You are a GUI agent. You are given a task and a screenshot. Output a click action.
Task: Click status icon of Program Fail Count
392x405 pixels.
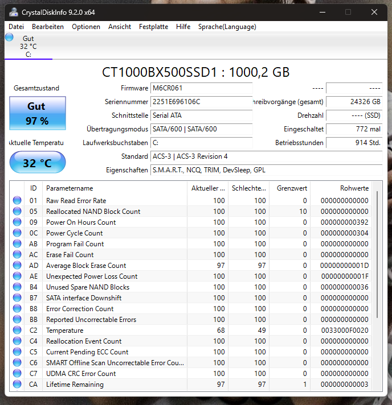coord(17,244)
